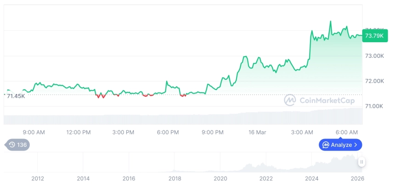Jump to 2012 on the timeline
The width and height of the screenshot is (395, 184).
click(37, 178)
